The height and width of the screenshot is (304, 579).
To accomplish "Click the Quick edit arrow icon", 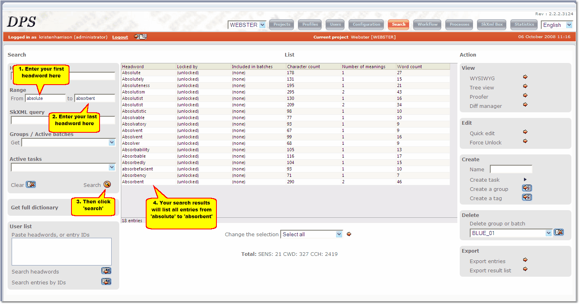I will 525,132.
